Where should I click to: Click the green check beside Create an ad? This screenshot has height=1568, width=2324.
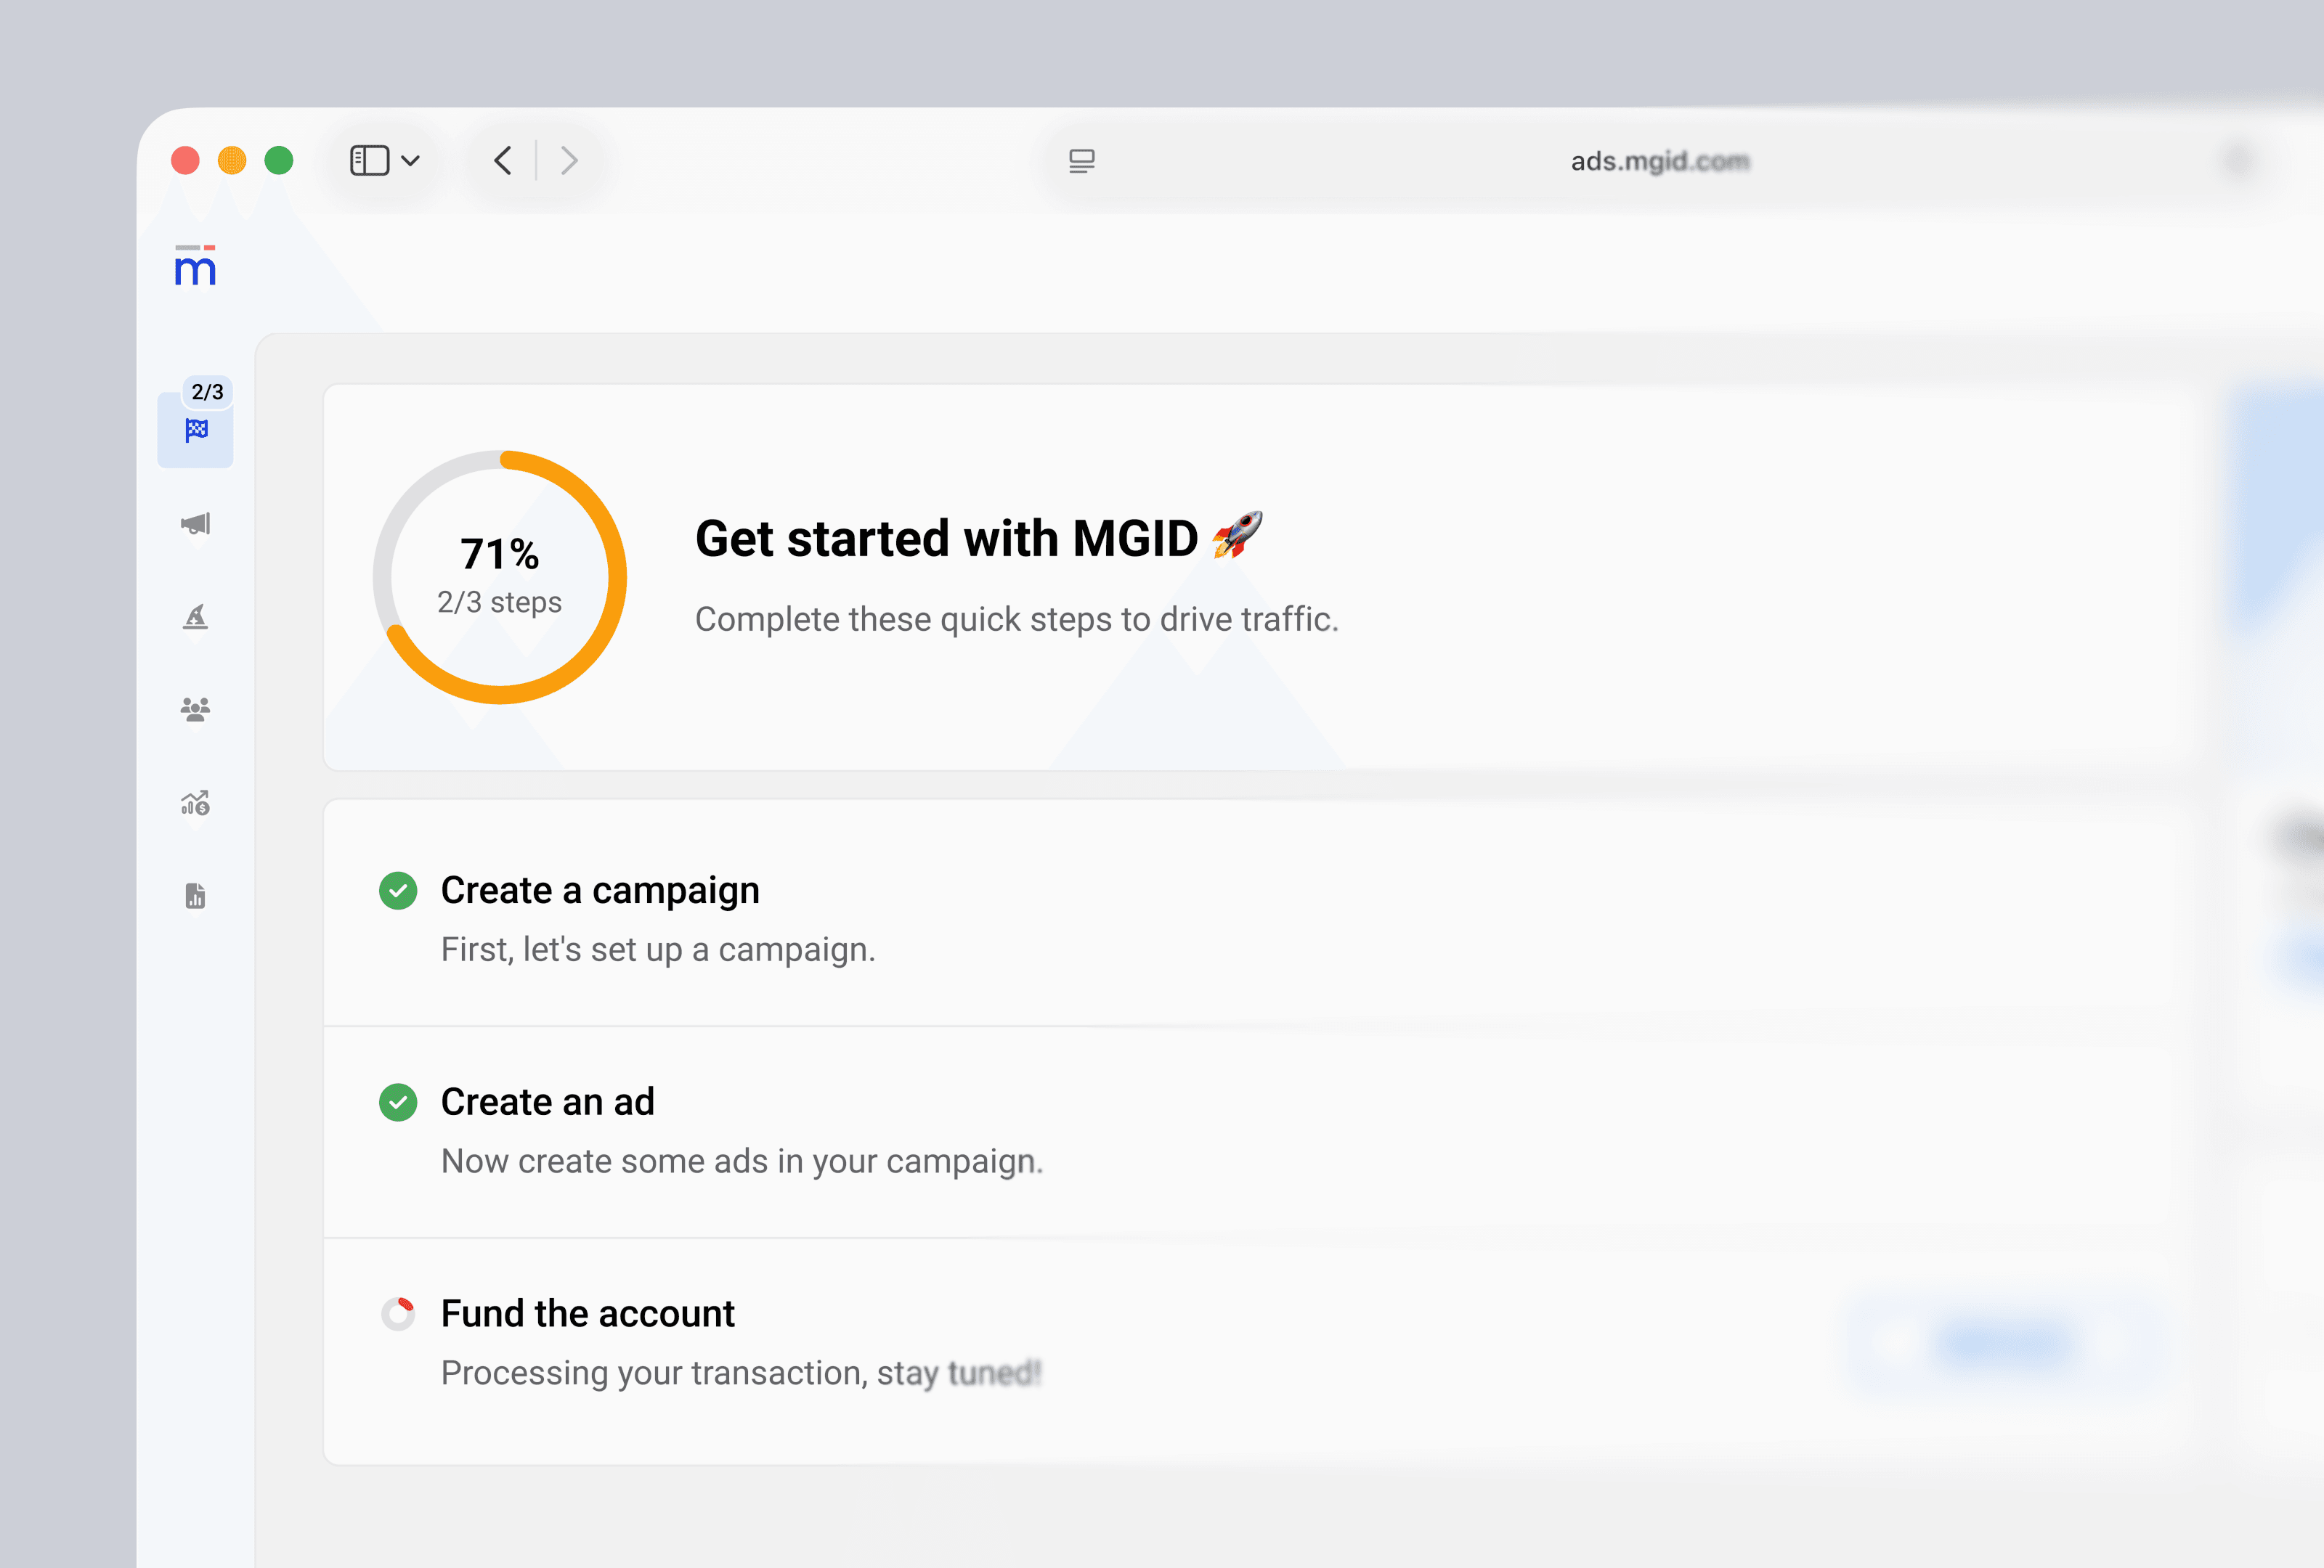(x=398, y=1102)
